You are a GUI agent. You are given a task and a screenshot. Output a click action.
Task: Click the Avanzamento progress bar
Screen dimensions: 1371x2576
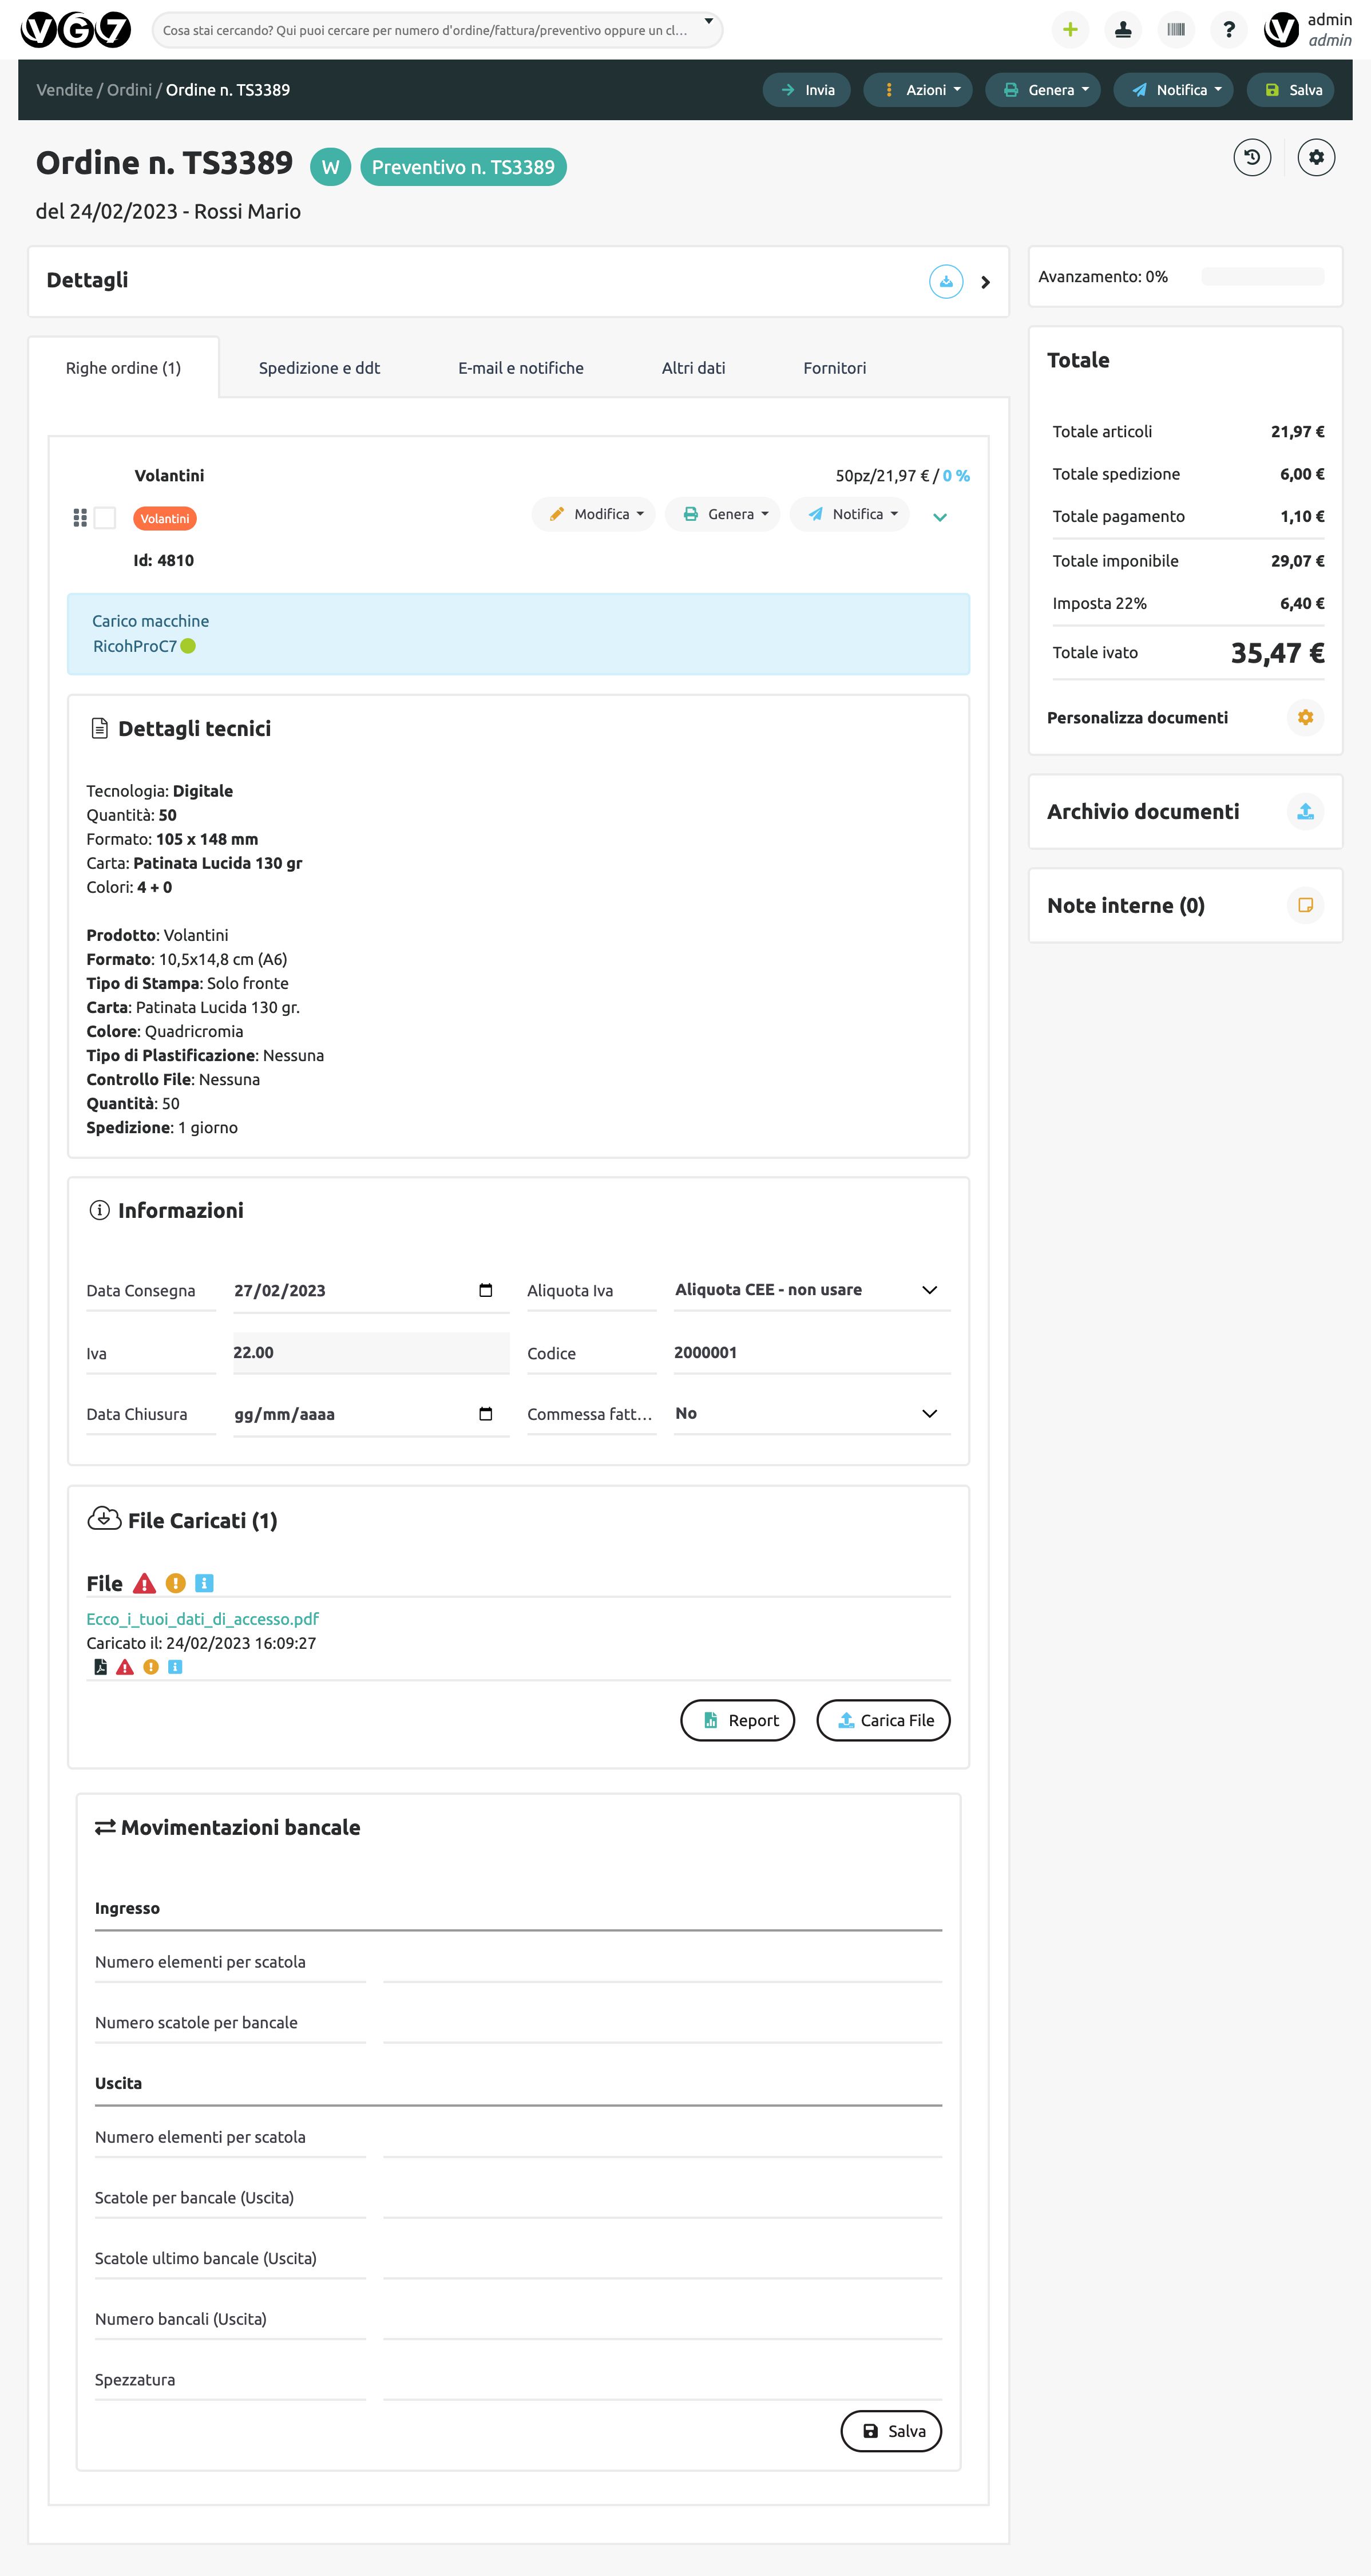1262,277
